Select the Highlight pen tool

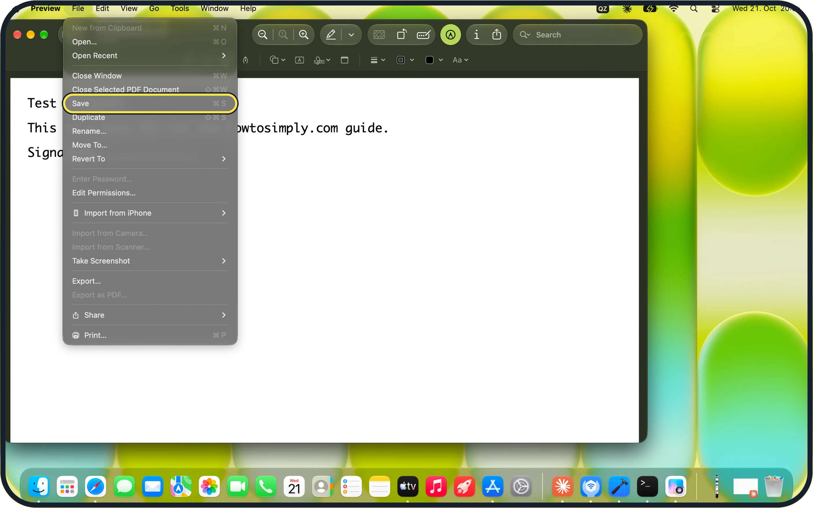coord(331,35)
